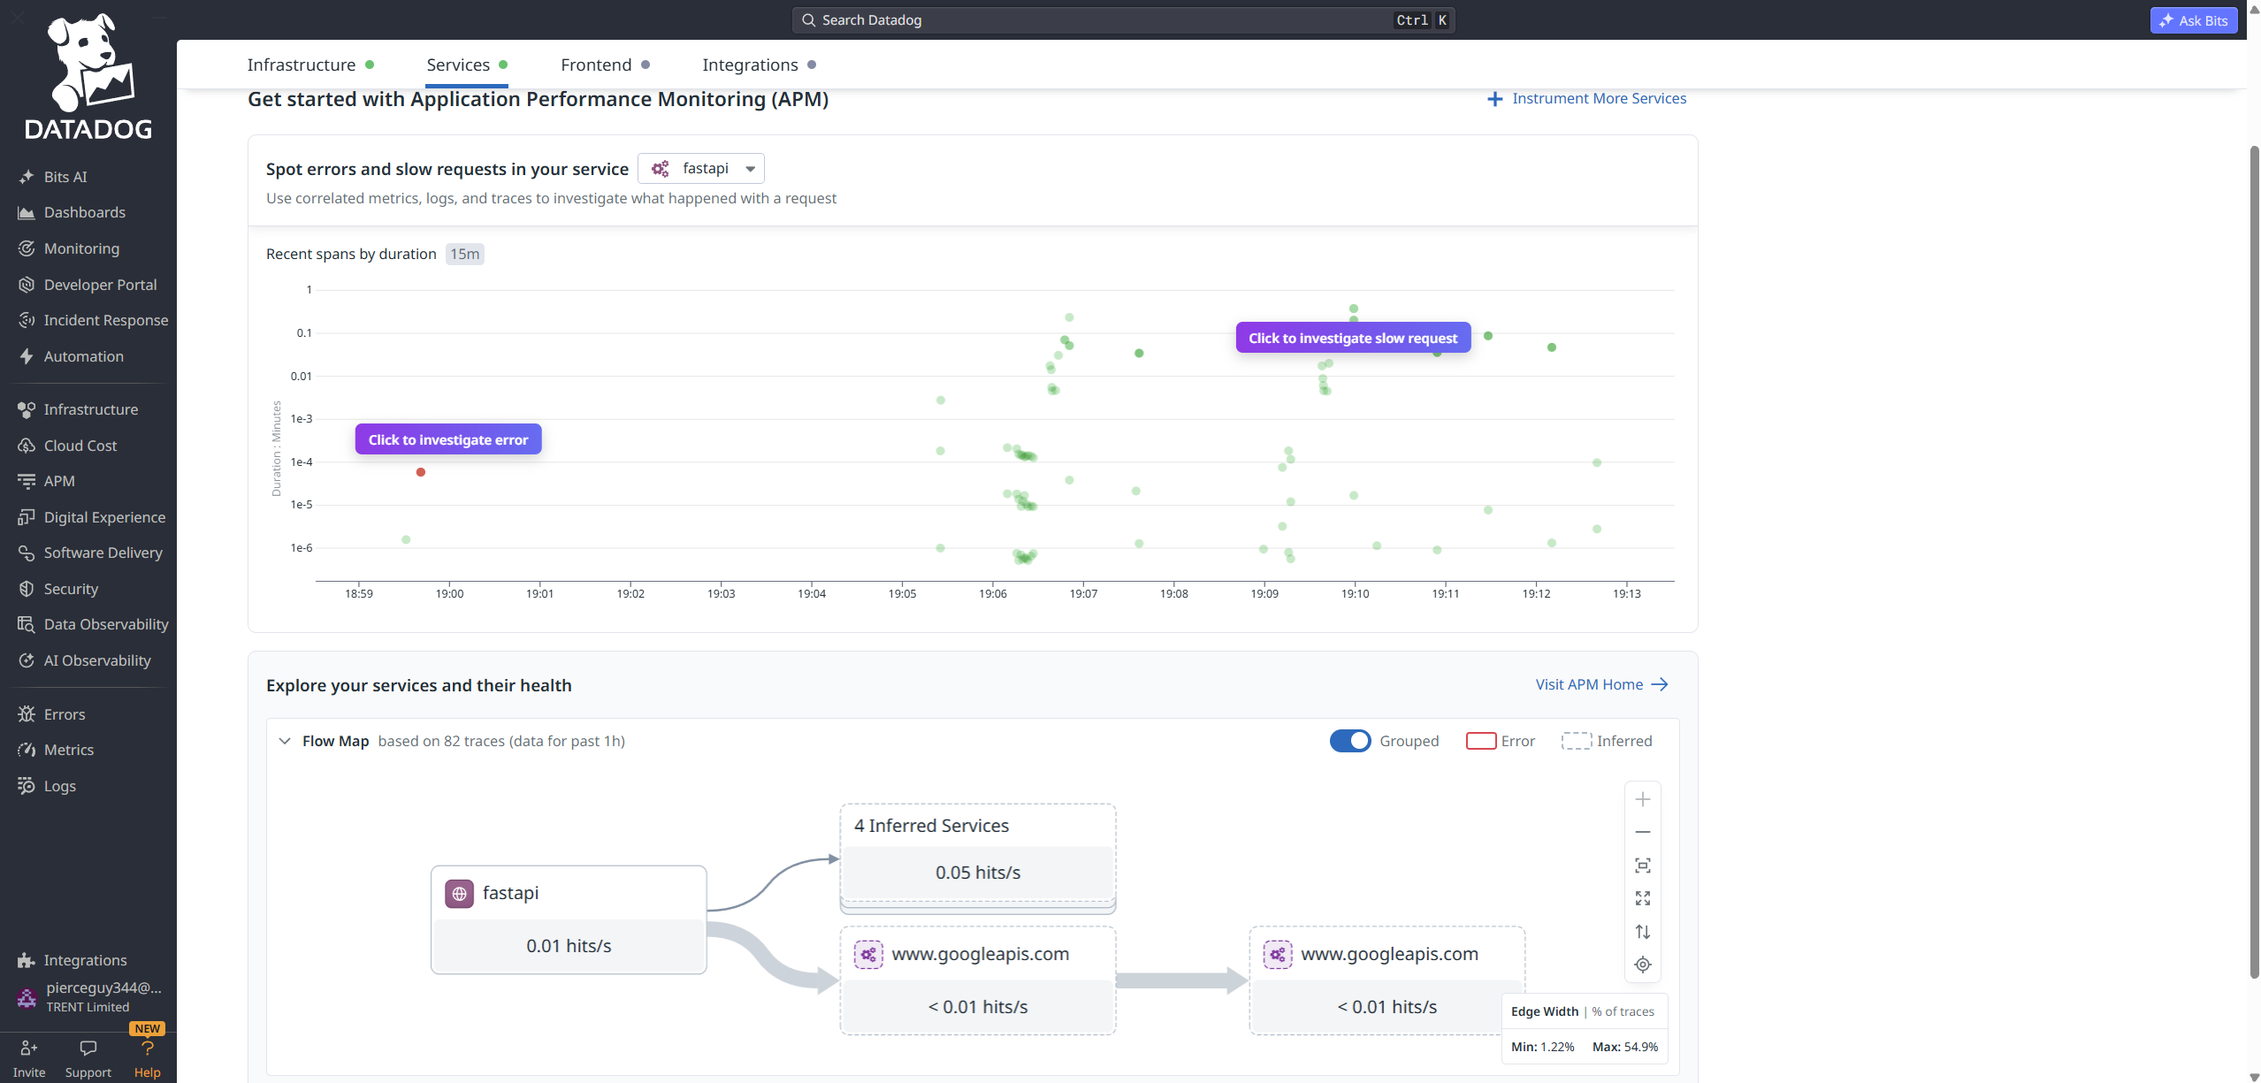Open Help question mark icon
Screen dimensions: 2261x1083
(147, 1049)
